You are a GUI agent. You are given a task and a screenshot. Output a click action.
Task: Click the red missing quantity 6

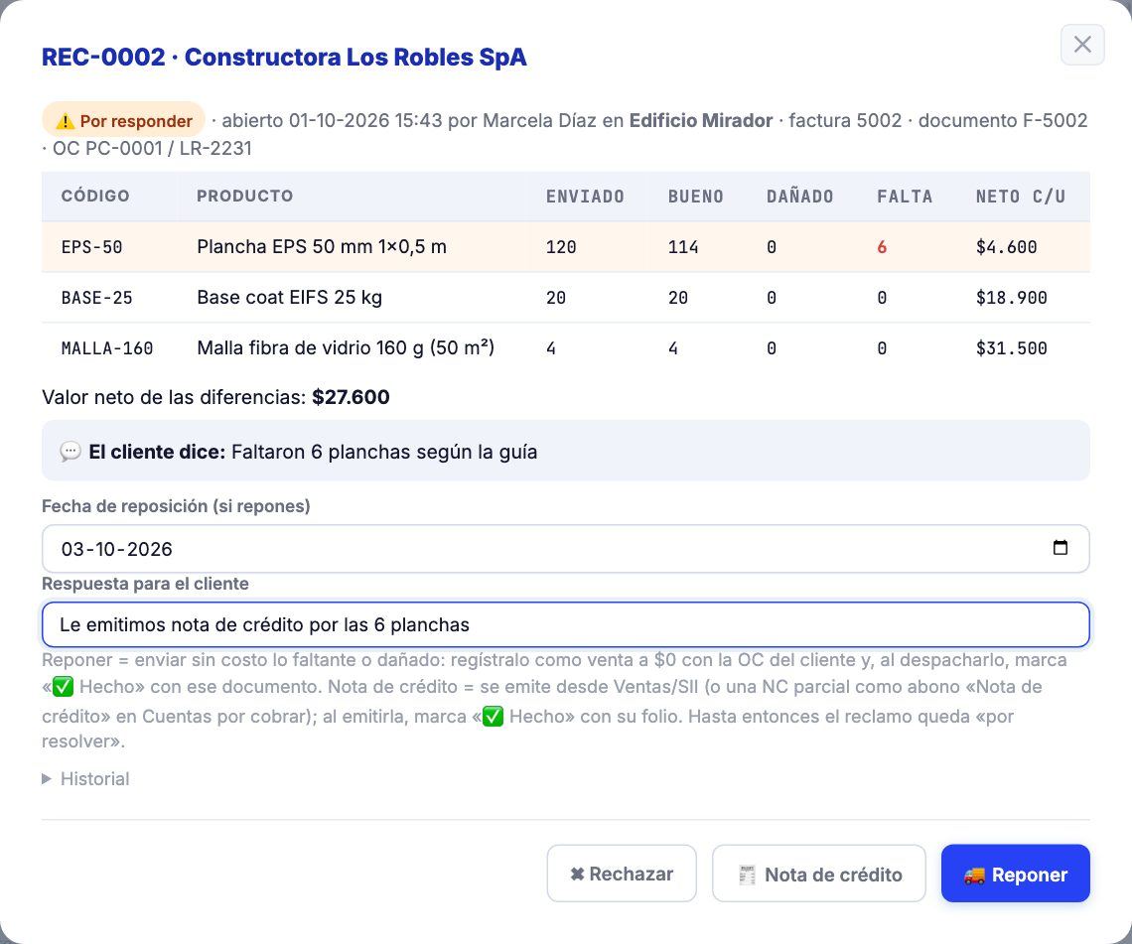[882, 247]
